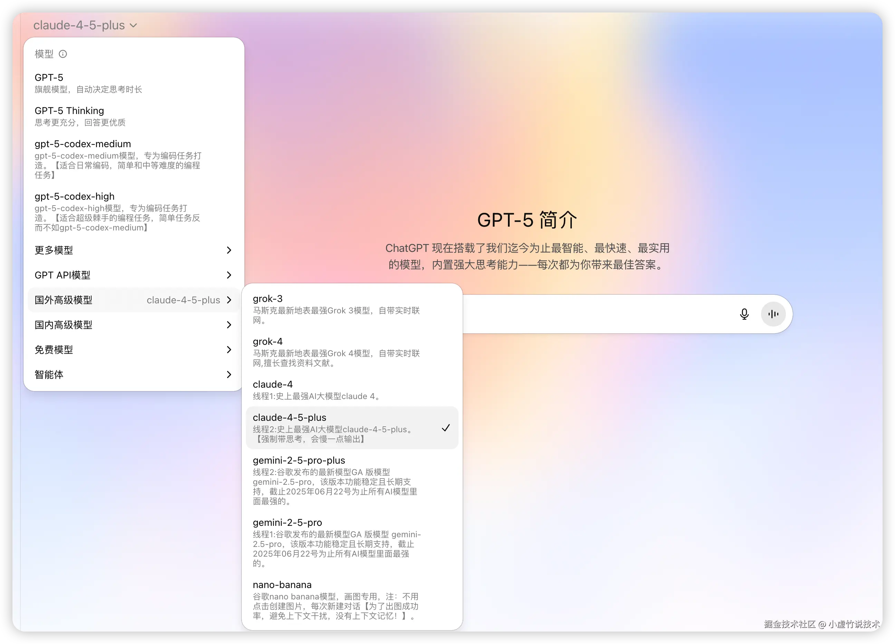Click the chevron arrow next to 智能体
895x644 pixels.
229,374
